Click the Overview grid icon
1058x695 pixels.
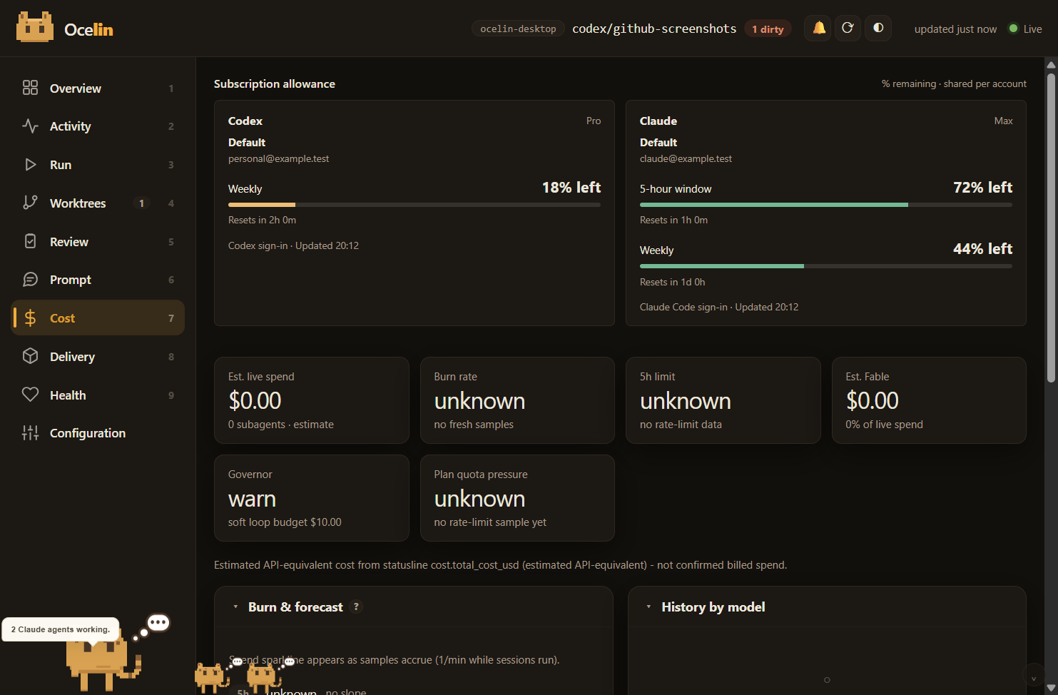(30, 88)
